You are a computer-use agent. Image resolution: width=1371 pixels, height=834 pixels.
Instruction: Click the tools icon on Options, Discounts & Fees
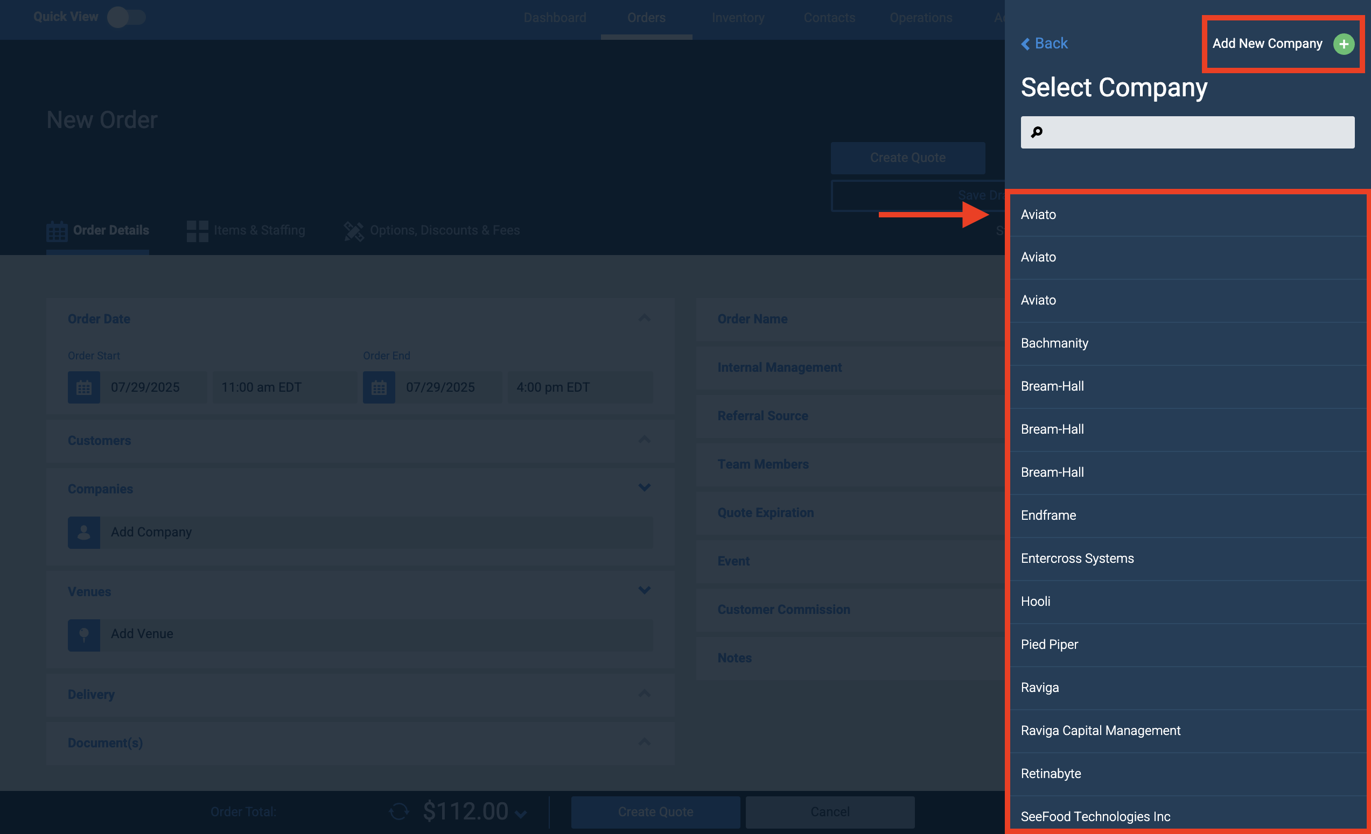click(x=354, y=231)
